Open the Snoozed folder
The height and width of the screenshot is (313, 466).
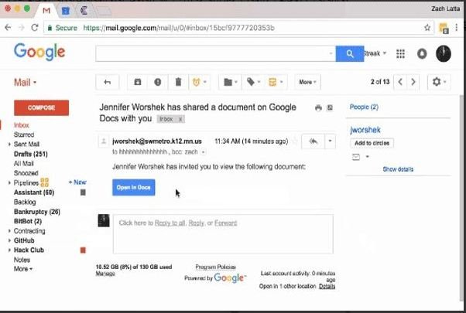26,173
